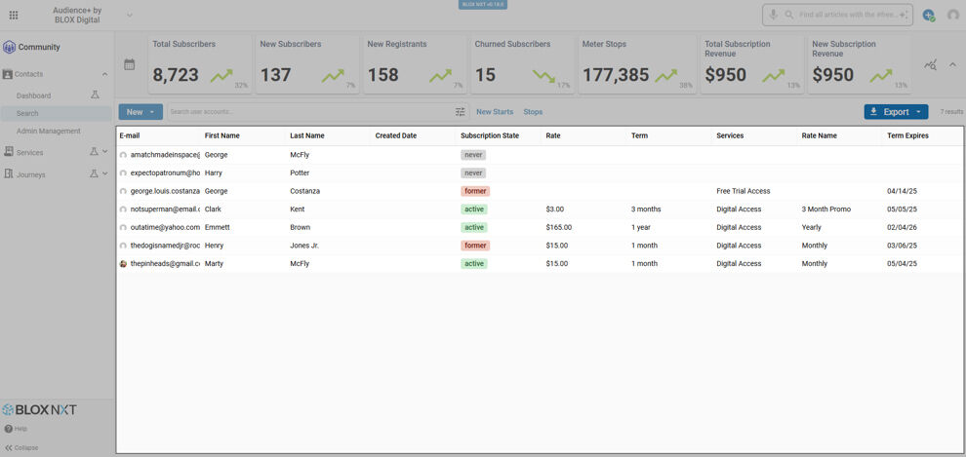This screenshot has height=457, width=966.
Task: Click the BLOX NXT logo
Action: click(x=39, y=409)
